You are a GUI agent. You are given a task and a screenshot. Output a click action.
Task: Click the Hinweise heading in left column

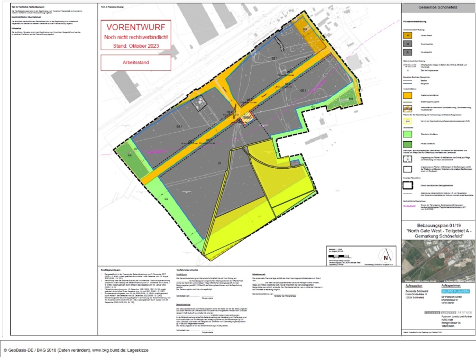pos(16,29)
